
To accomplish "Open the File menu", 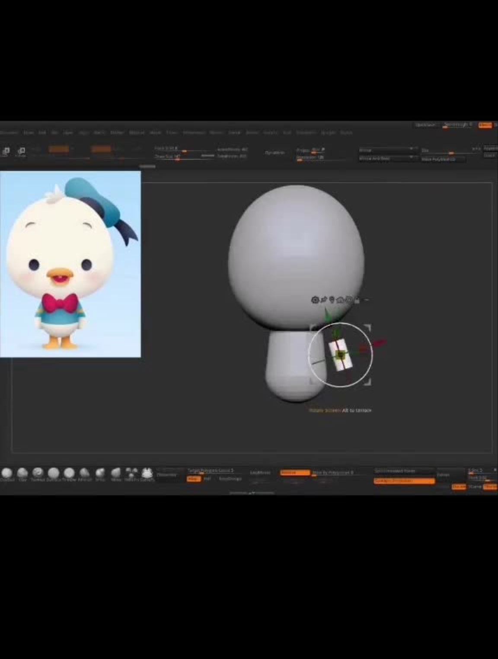I will point(55,133).
